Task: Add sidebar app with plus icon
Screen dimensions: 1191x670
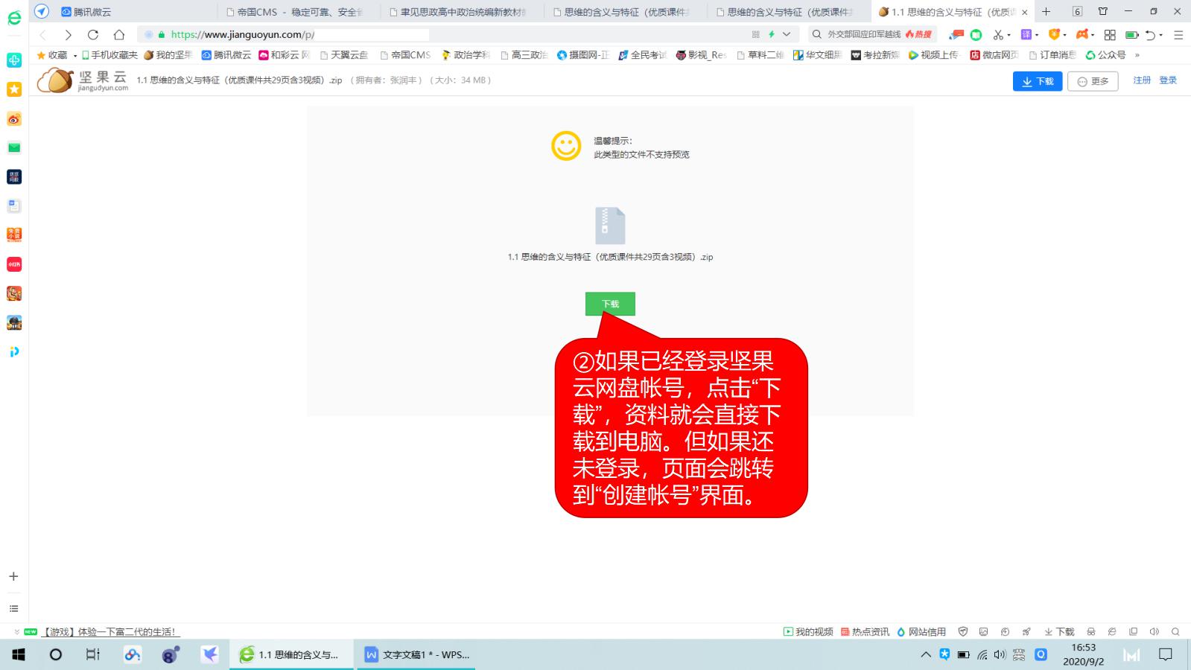Action: (13, 576)
